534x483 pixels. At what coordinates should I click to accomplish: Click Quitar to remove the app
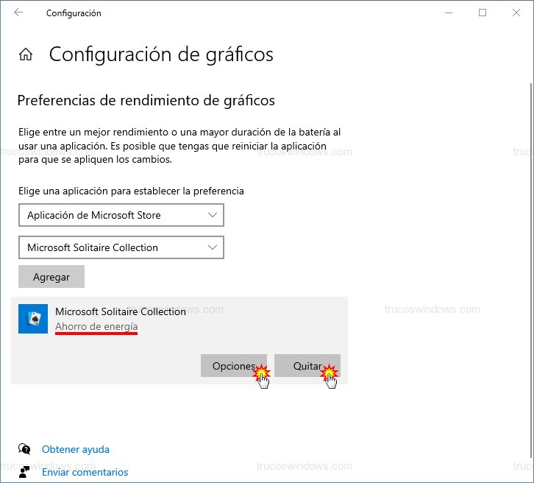307,366
